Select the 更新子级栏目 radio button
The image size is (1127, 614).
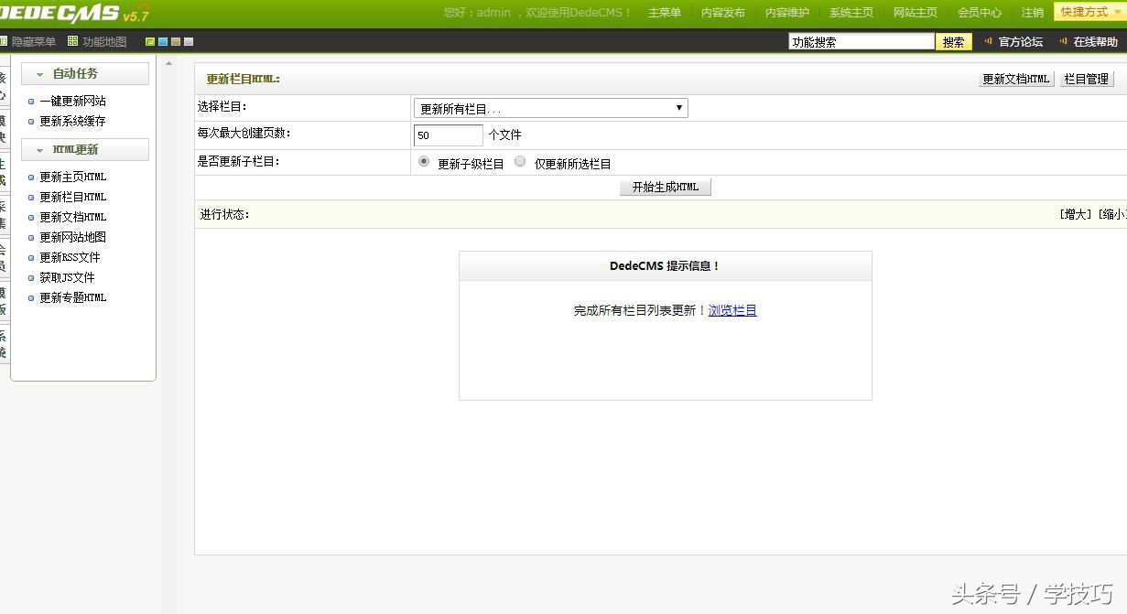[x=423, y=161]
